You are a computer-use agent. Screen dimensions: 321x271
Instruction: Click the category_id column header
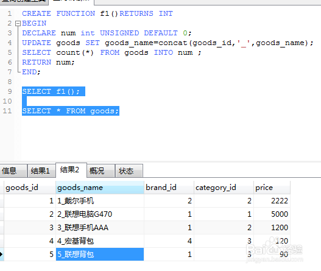coord(224,188)
